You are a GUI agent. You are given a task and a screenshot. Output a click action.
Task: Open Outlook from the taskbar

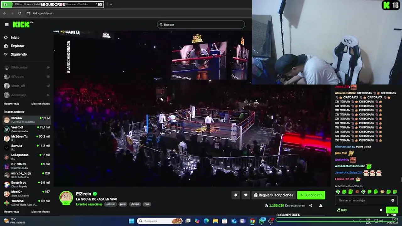[x=234, y=221]
